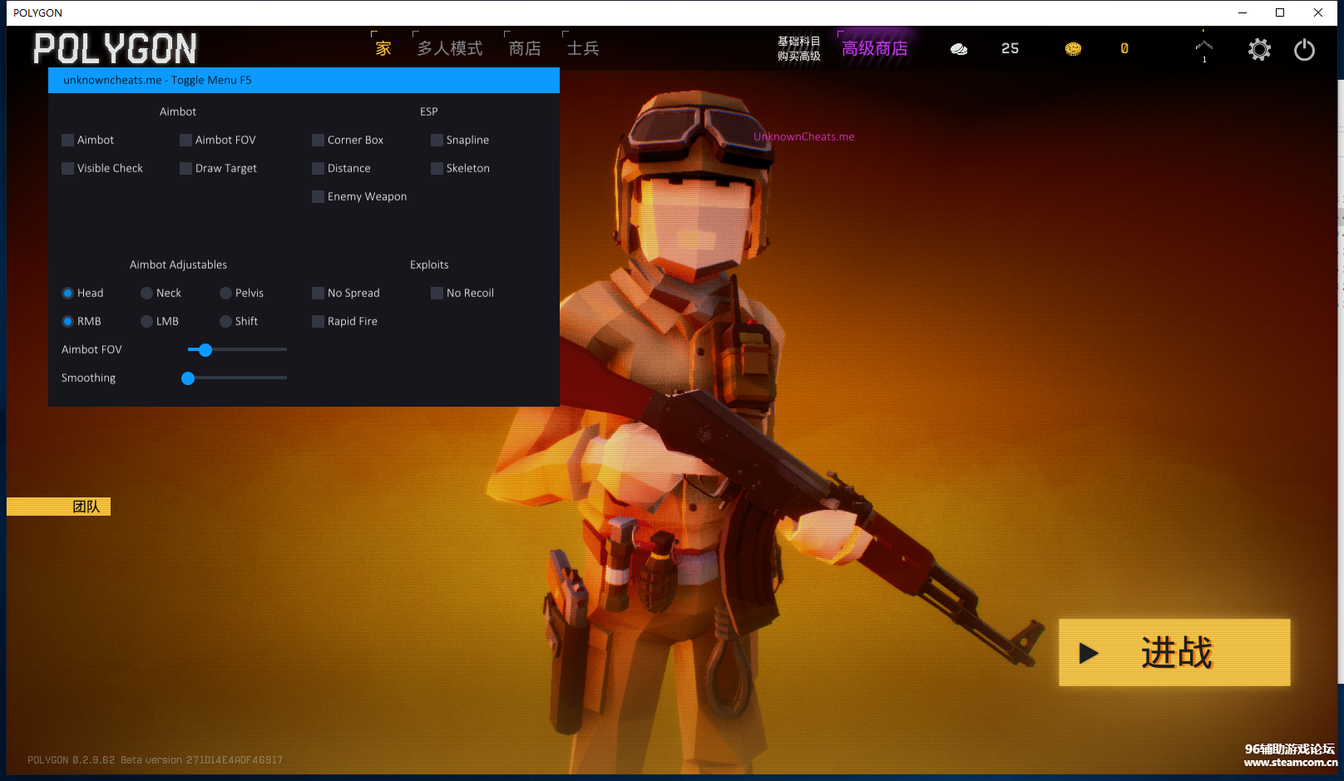Enable the No Spread exploit

pos(318,294)
